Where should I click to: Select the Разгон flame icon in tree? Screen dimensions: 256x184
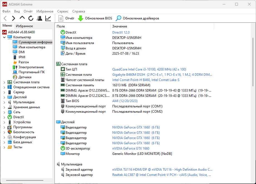[15, 62]
